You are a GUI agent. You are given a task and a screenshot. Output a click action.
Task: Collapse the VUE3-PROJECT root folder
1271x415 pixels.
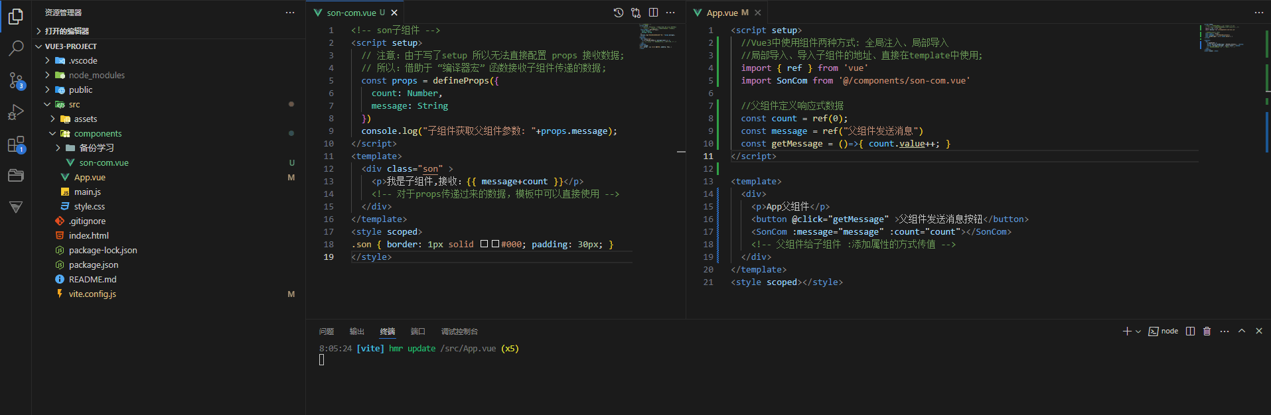tap(169, 46)
